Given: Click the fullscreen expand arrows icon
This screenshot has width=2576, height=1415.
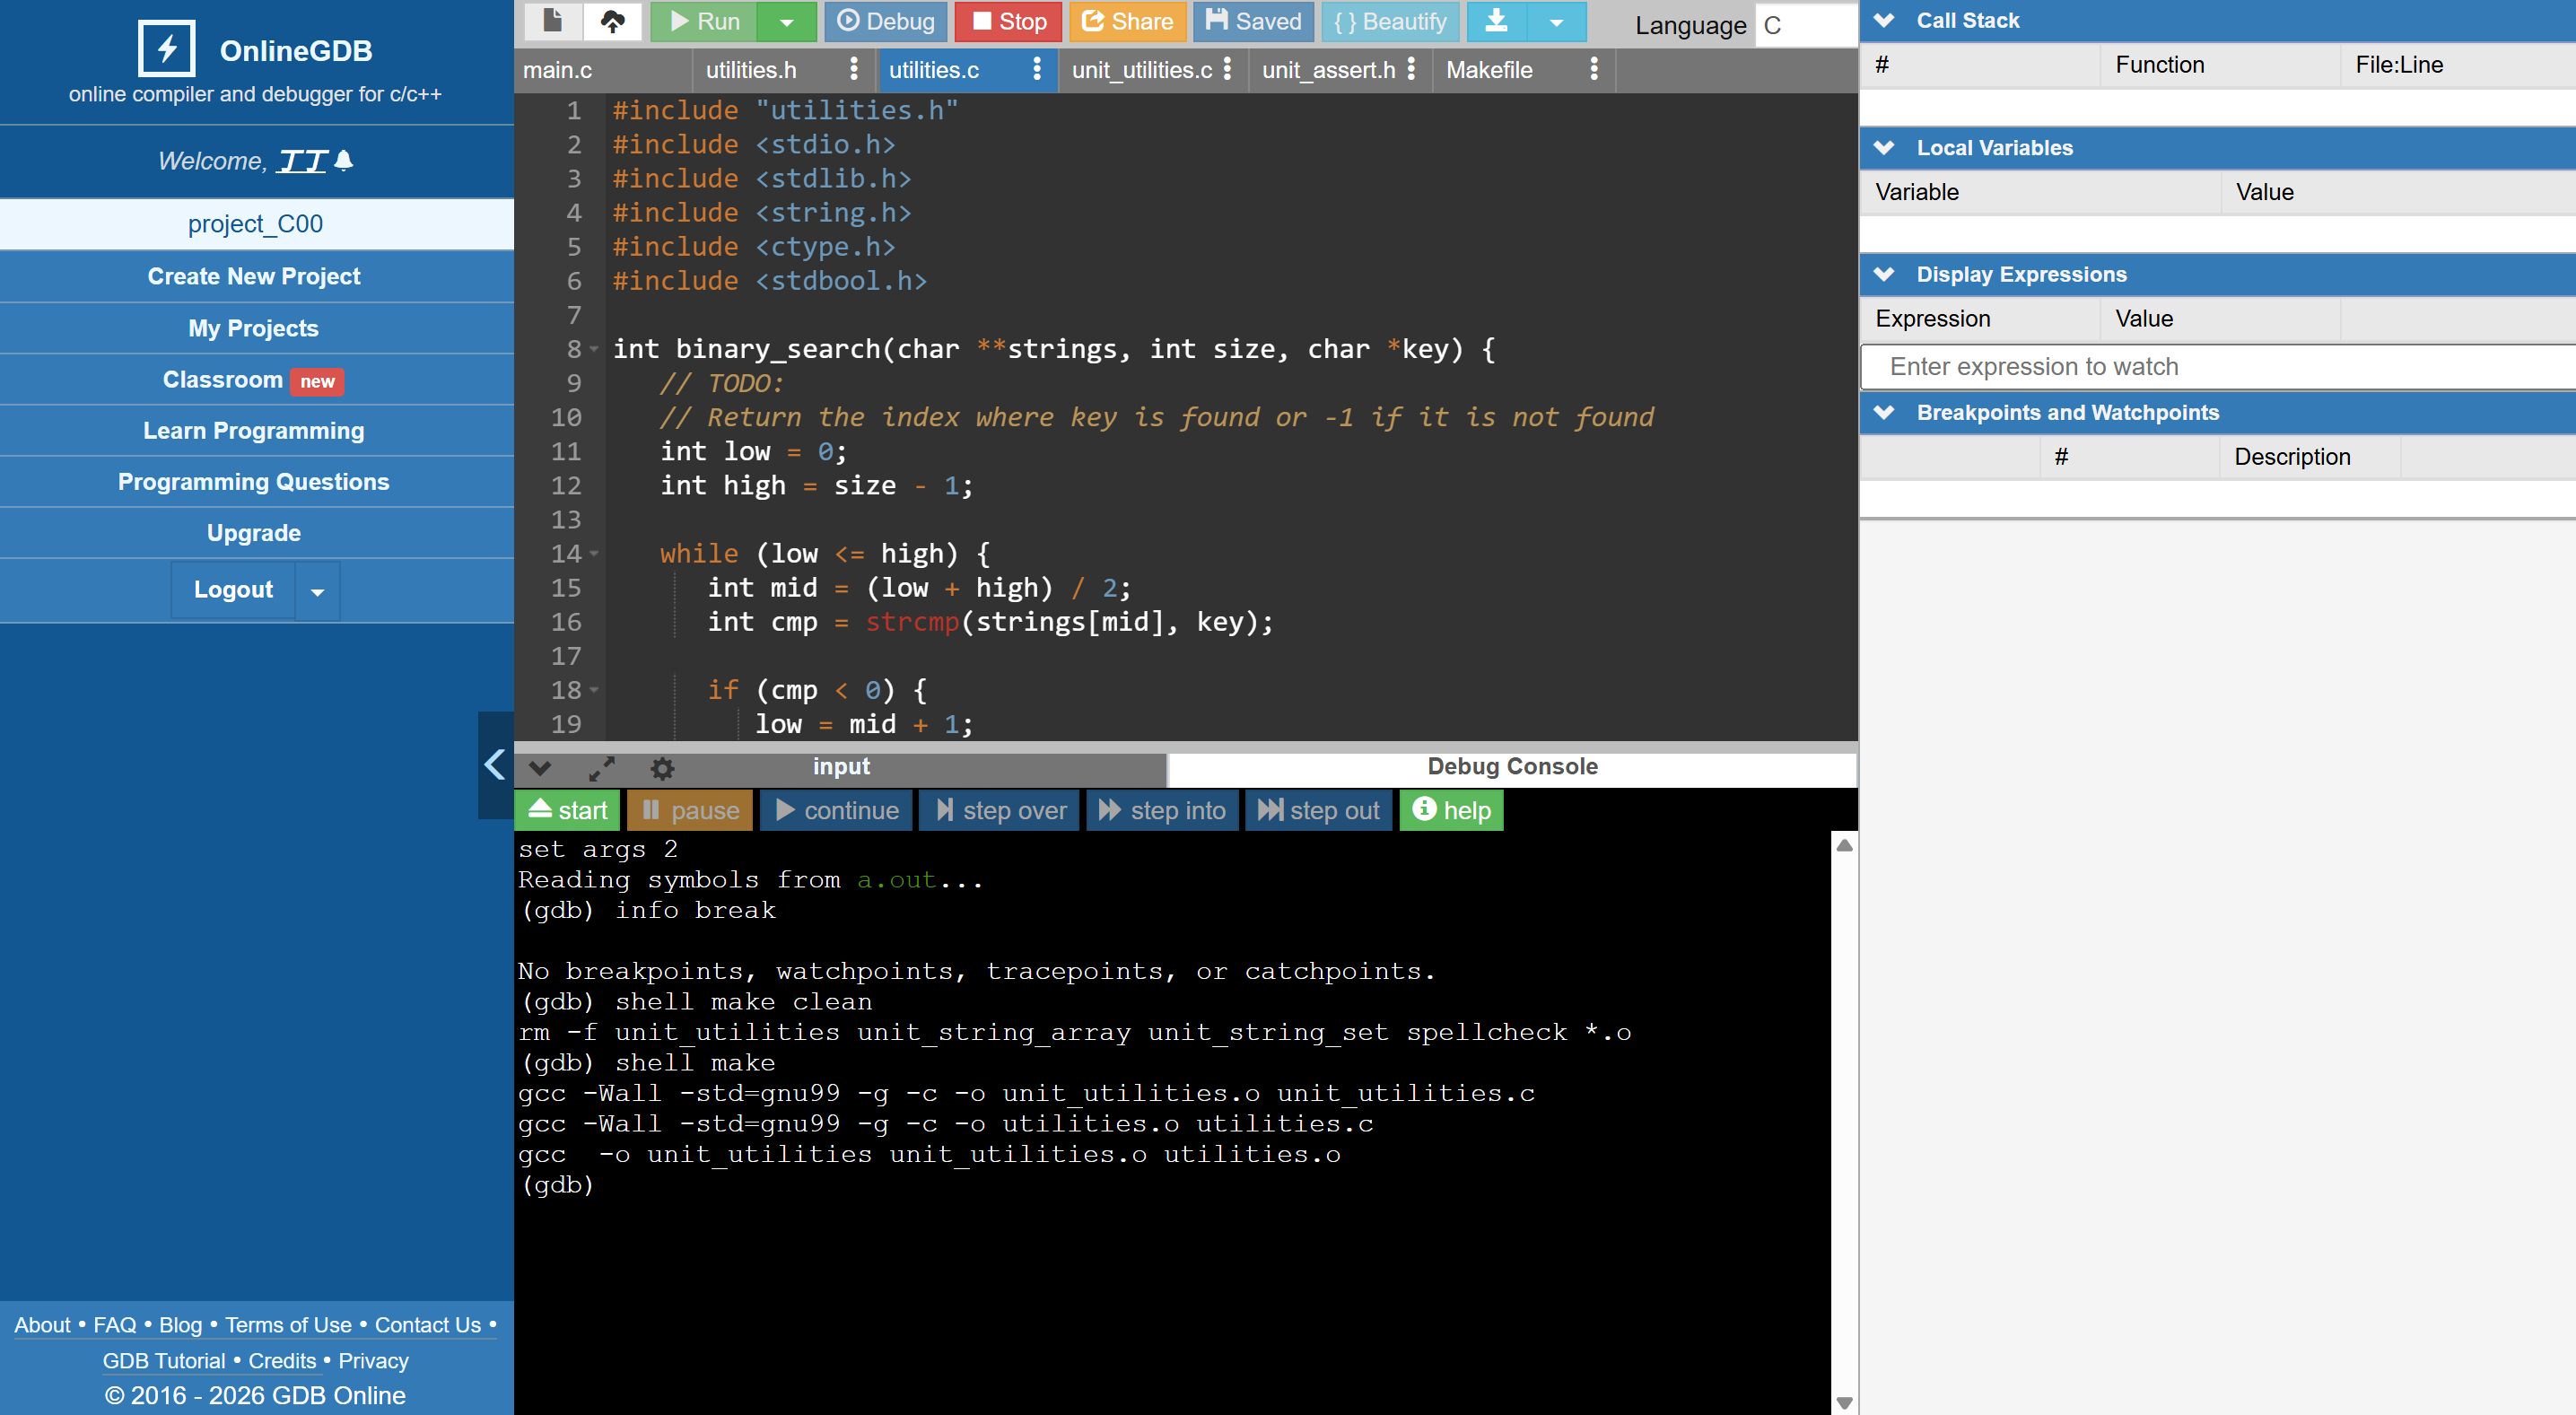Looking at the screenshot, I should point(601,768).
